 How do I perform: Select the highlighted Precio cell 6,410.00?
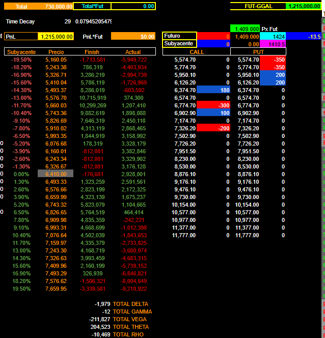click(x=56, y=174)
